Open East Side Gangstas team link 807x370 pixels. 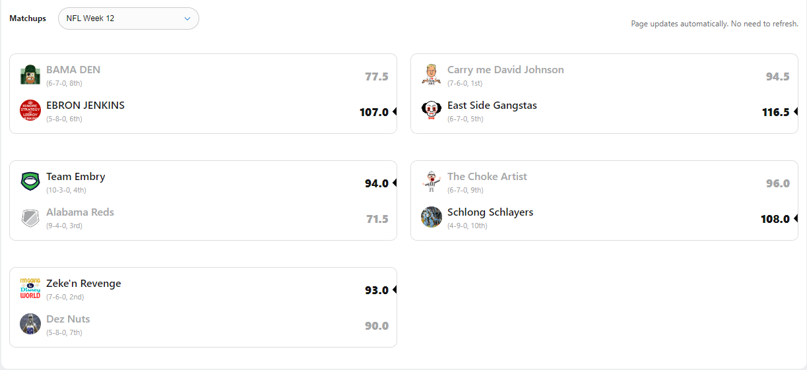(492, 106)
